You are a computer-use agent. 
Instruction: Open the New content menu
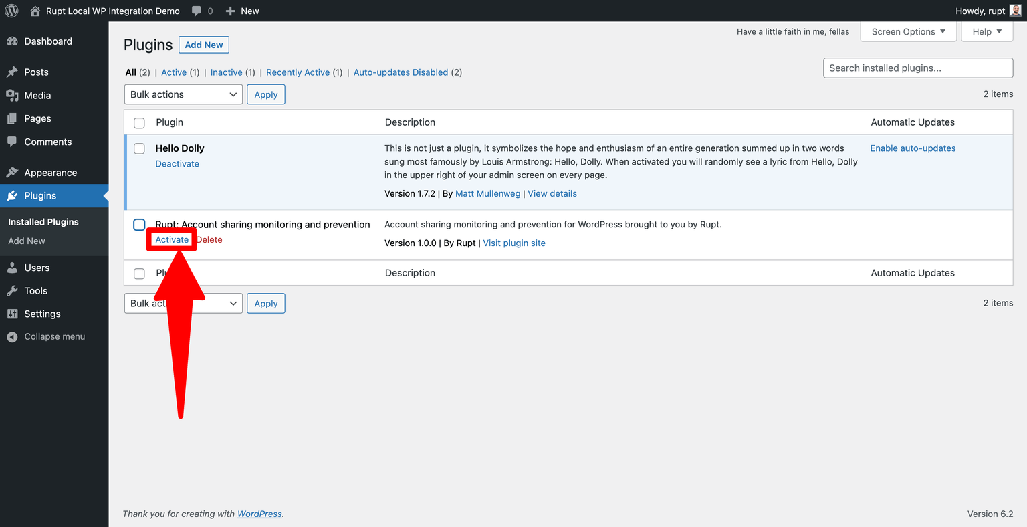pos(243,11)
